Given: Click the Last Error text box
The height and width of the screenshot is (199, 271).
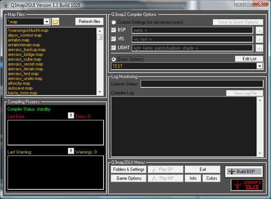Looking at the screenshot, I should pos(55,132).
